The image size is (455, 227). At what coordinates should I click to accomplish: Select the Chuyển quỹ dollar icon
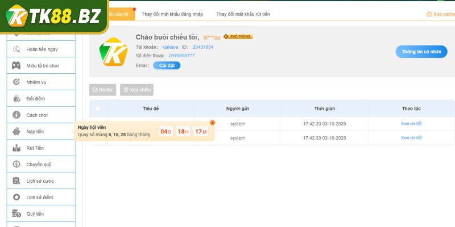[16, 165]
